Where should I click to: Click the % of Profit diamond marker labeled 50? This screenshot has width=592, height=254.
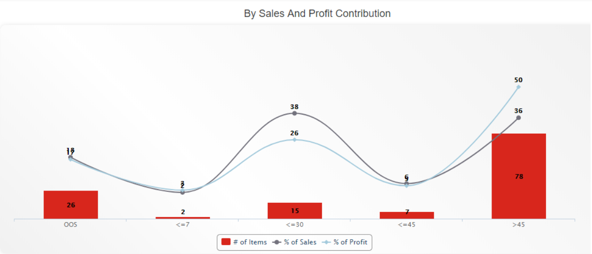pyautogui.click(x=519, y=87)
